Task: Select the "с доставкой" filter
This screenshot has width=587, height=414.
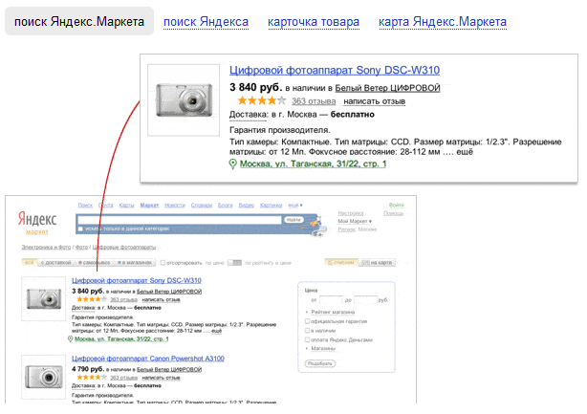Action: [x=55, y=262]
